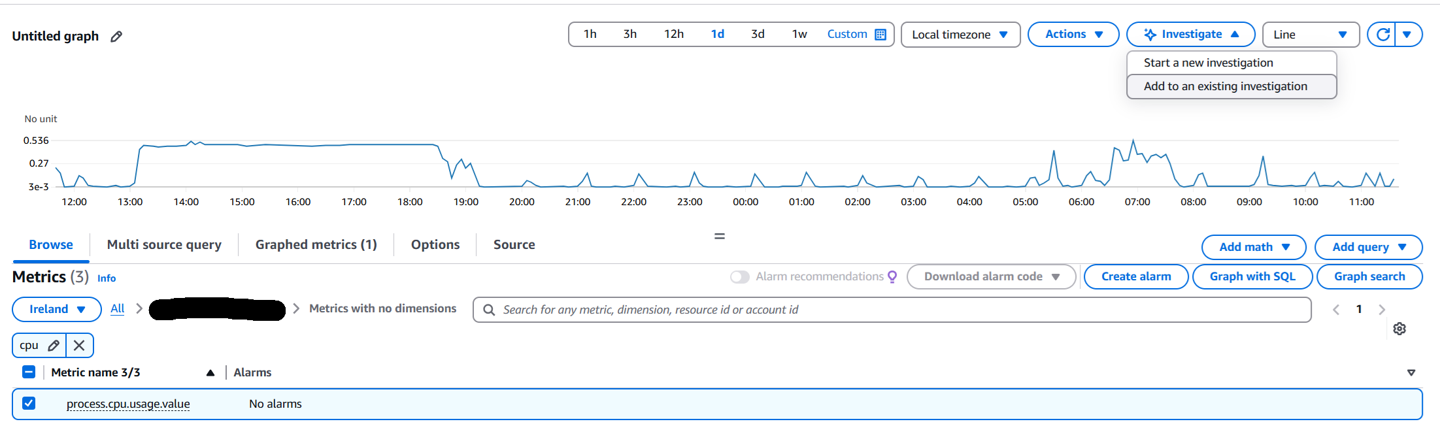Screen dimensions: 1440x428
Task: Set time range to 1w
Action: (x=799, y=35)
